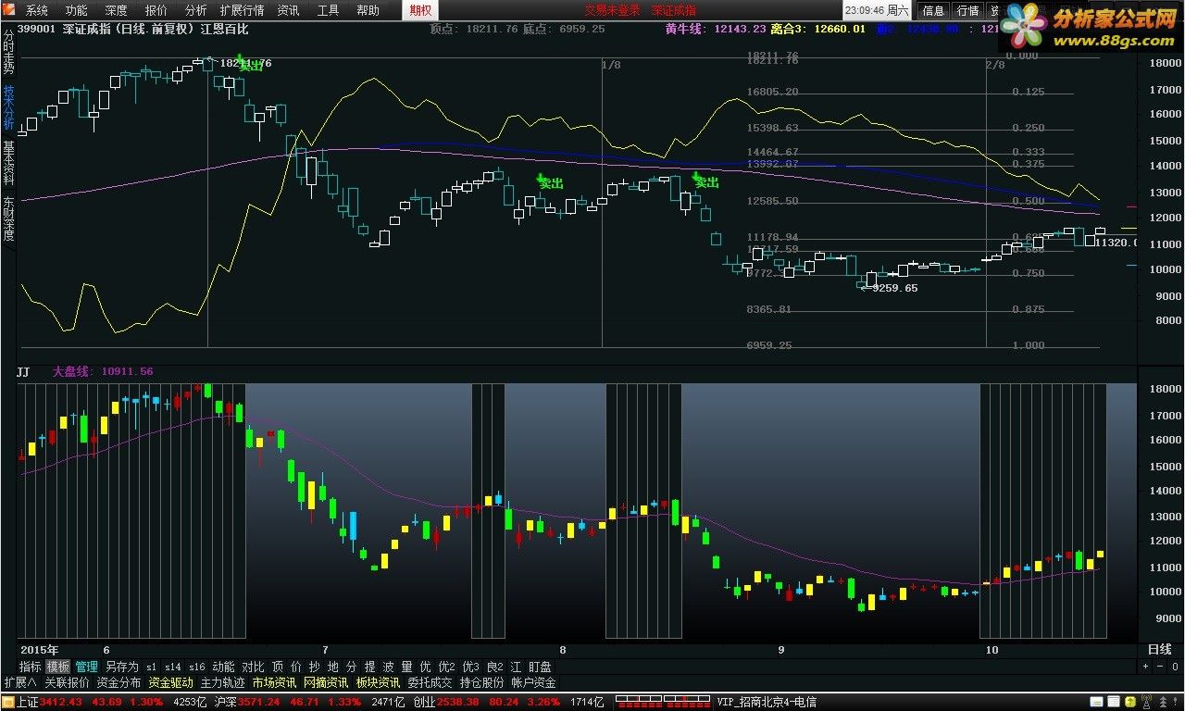Click the 指标 tab in bottom toolbar
Image resolution: width=1185 pixels, height=711 pixels.
(x=31, y=667)
